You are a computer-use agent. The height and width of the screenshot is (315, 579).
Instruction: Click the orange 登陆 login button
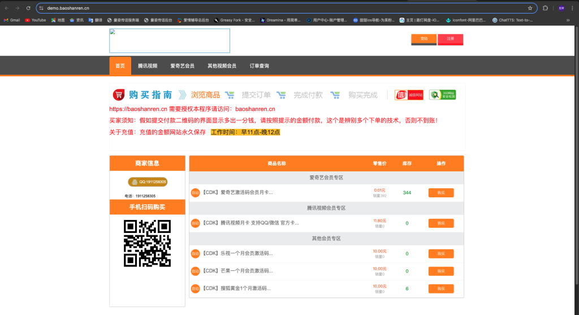(x=424, y=39)
